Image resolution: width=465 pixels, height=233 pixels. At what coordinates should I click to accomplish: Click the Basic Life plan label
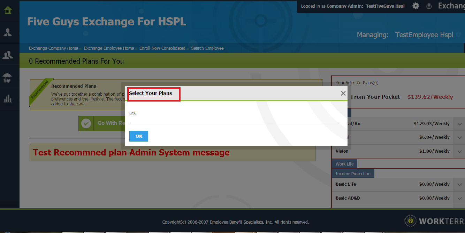[x=346, y=184]
